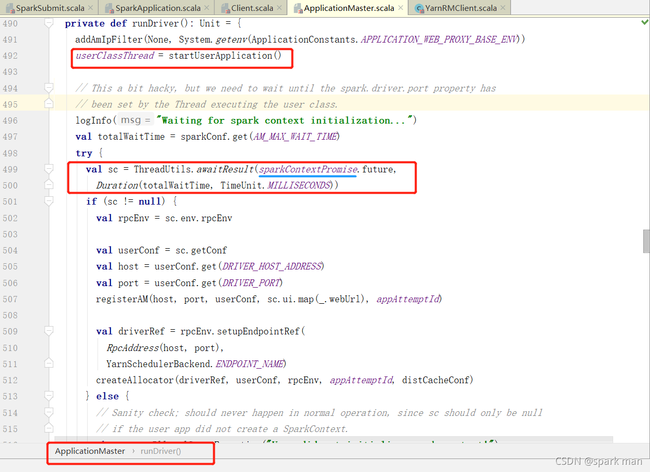Click the vertical editor scrollbar thumb
Viewport: 650px width, 472px height.
click(646, 241)
